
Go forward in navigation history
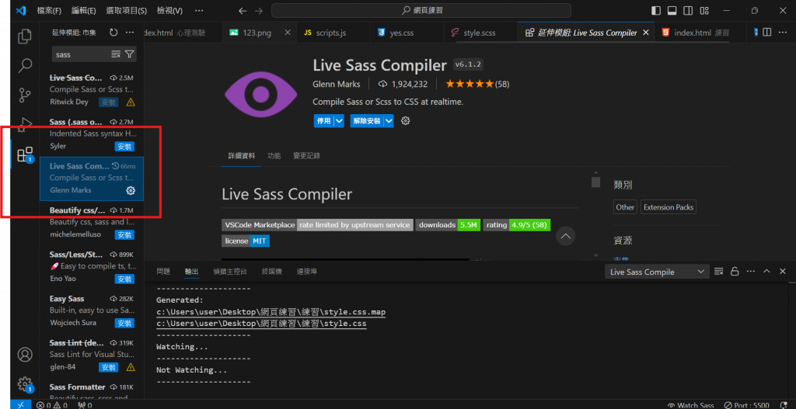tap(259, 11)
